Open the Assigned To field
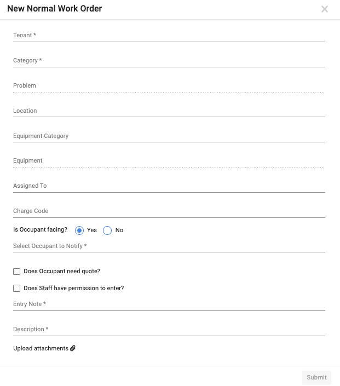The image size is (340, 386). click(x=169, y=186)
